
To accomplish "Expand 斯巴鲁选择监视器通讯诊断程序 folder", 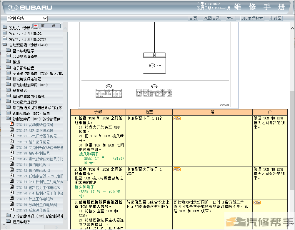I will pyautogui.click(x=8, y=107).
